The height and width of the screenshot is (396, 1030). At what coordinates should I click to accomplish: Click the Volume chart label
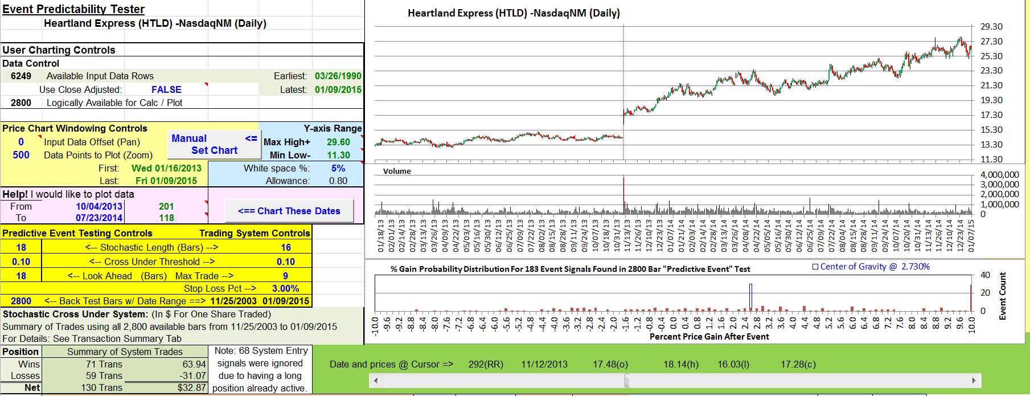point(397,171)
